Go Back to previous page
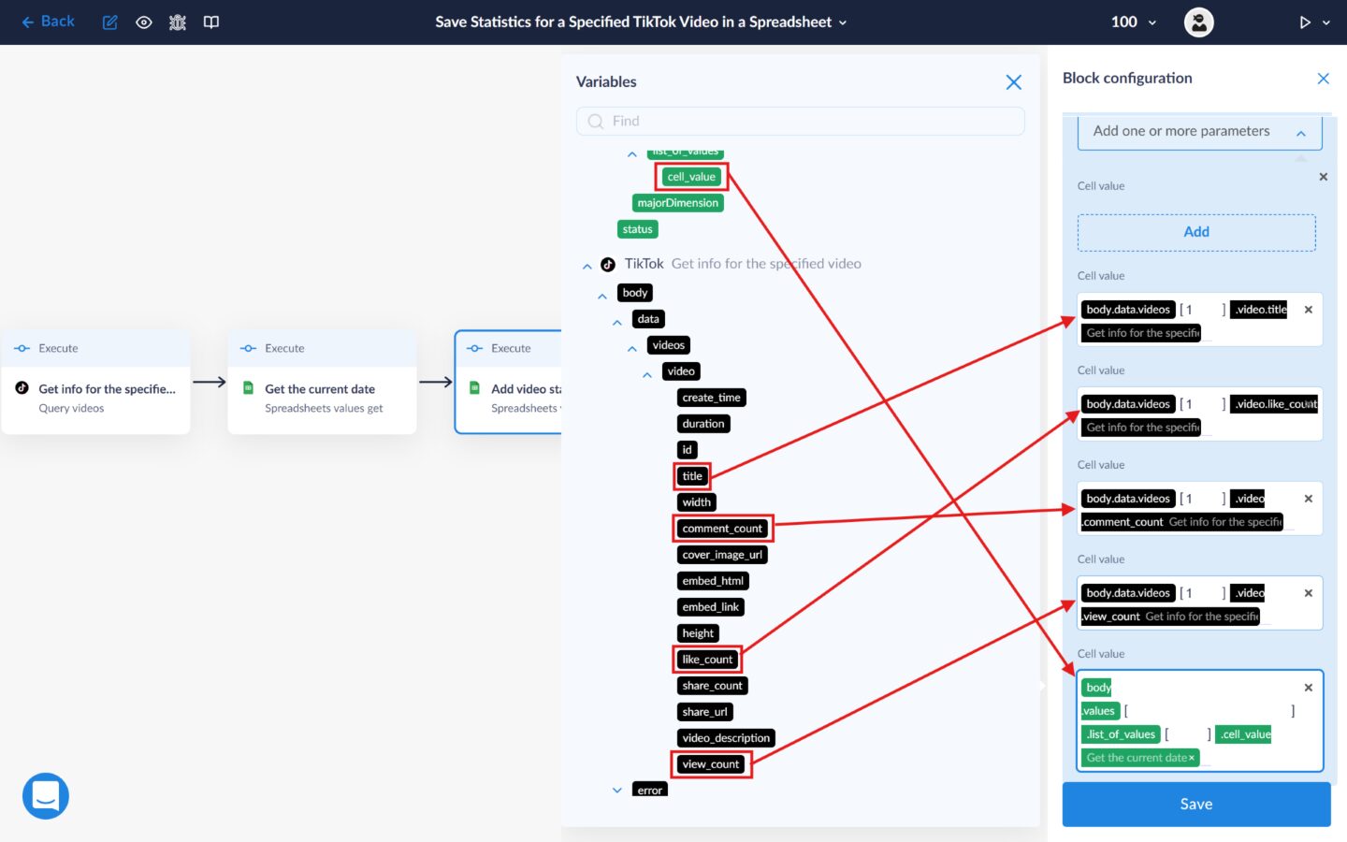 tap(48, 22)
